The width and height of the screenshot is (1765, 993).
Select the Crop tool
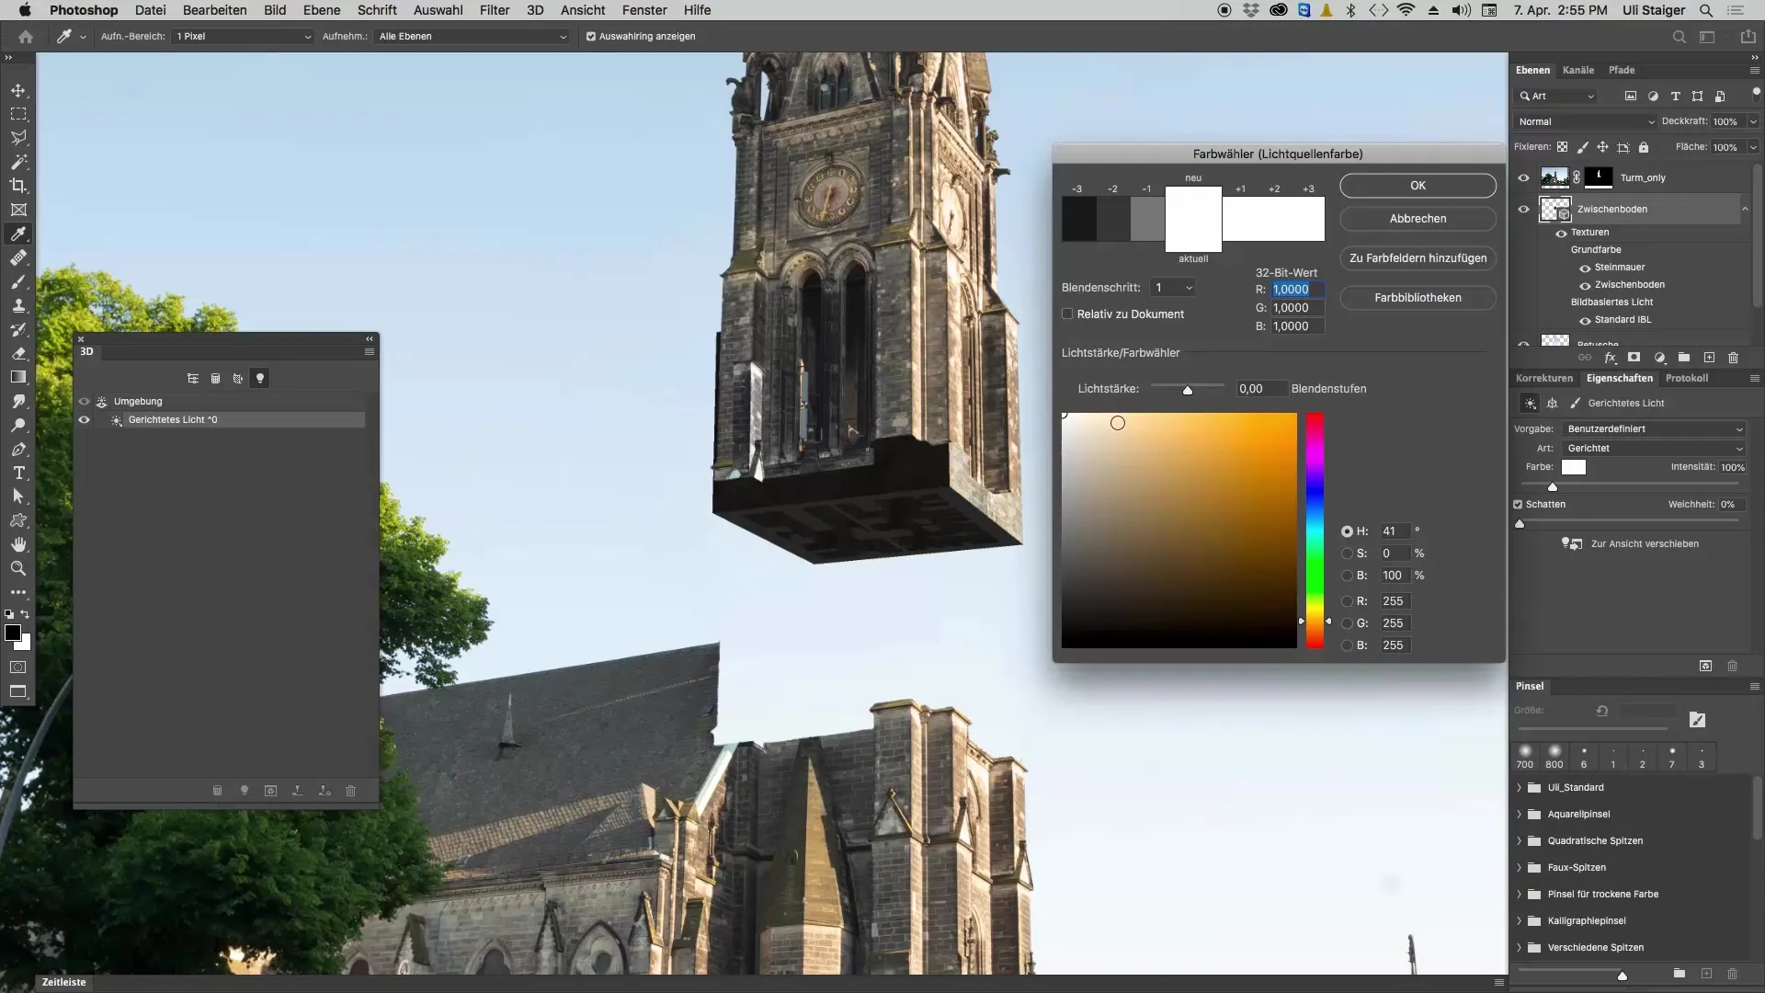click(x=18, y=186)
